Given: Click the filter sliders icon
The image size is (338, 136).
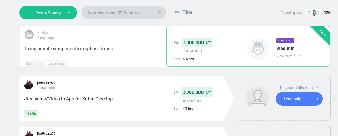Looking at the screenshot, I should 177,12.
